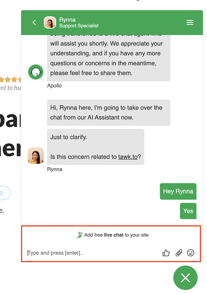207x294 pixels.
Task: Close the chat widget with X button
Action: (185, 278)
